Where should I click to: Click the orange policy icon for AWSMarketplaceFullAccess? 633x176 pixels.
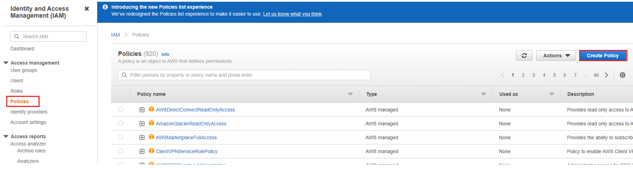(151, 137)
